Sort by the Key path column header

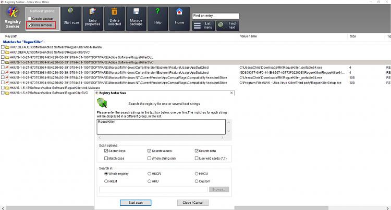(x=11, y=36)
